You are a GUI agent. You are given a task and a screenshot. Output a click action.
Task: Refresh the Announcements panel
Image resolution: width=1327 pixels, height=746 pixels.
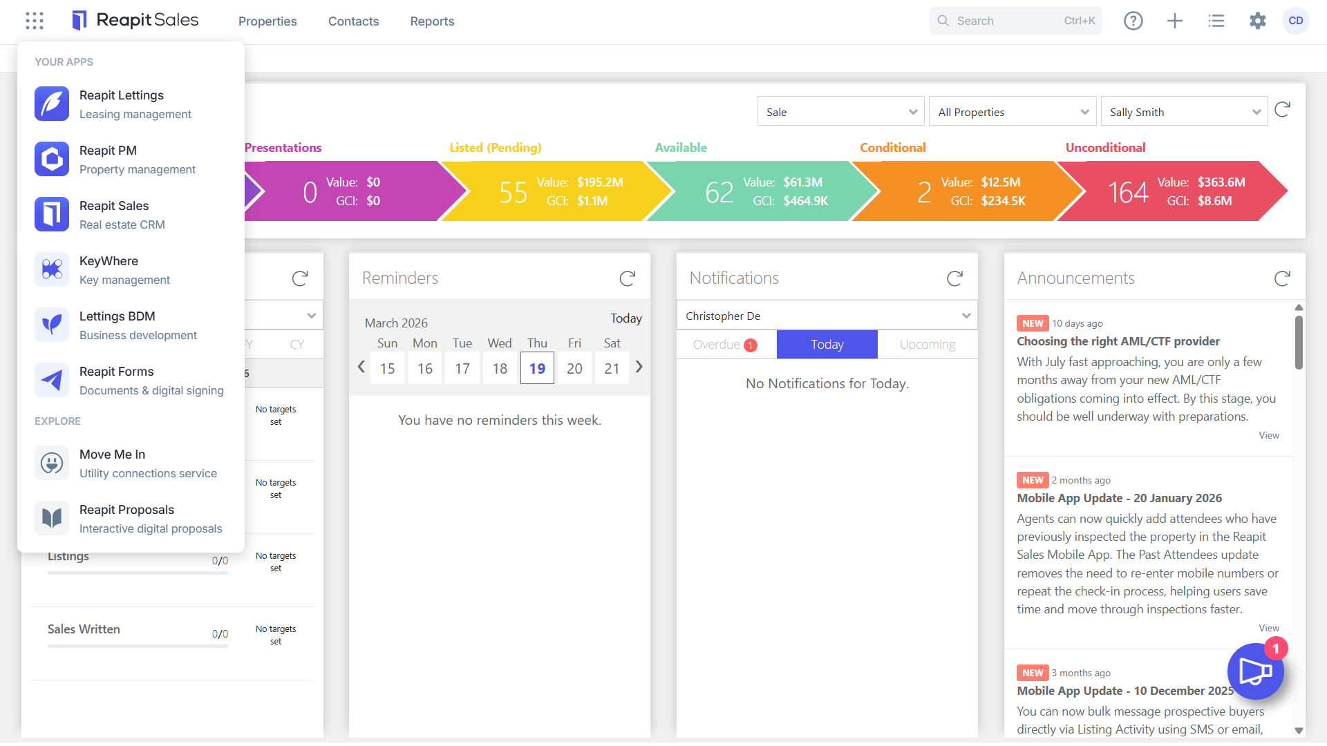click(1283, 278)
